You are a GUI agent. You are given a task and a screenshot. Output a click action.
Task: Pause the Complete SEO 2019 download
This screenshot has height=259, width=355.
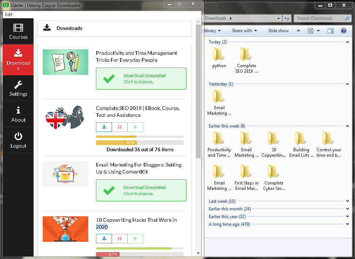tap(120, 127)
